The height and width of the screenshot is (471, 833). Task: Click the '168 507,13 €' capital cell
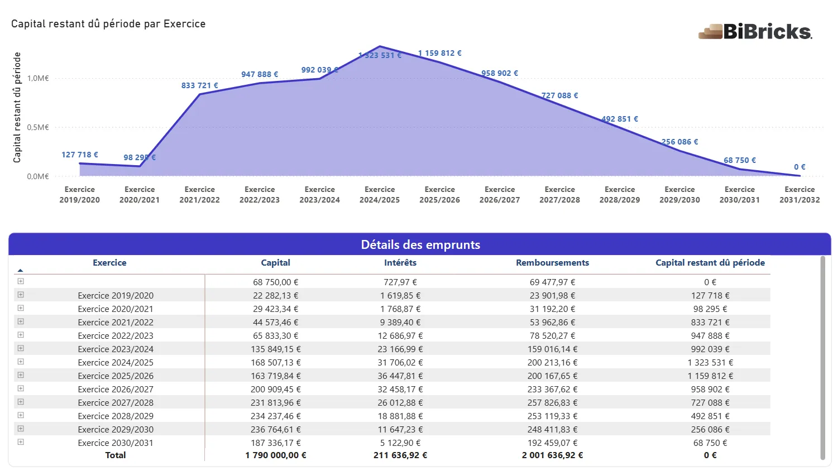pos(276,363)
